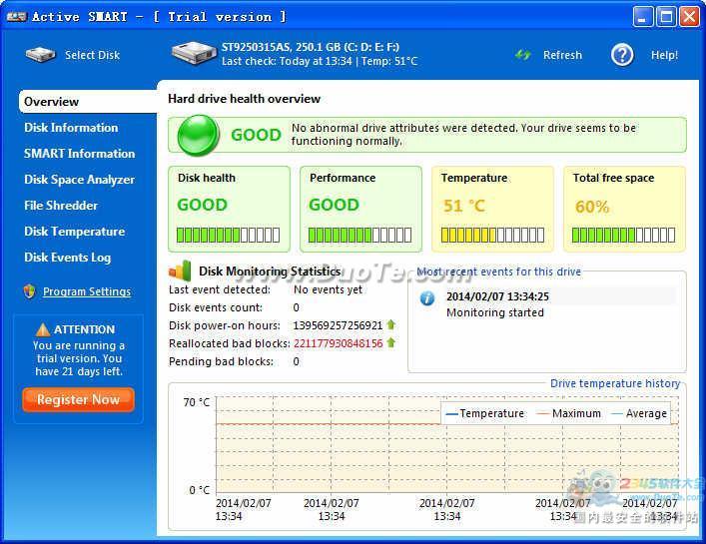Screen dimensions: 706x544
Task: Select the Overview tab
Action: (88, 102)
